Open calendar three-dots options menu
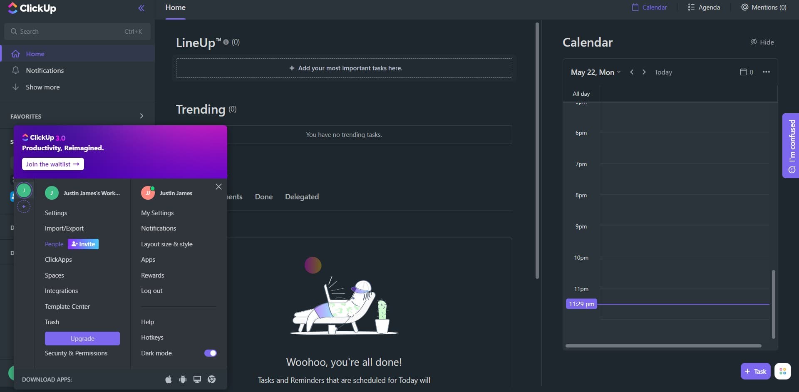Image resolution: width=799 pixels, height=392 pixels. 766,72
